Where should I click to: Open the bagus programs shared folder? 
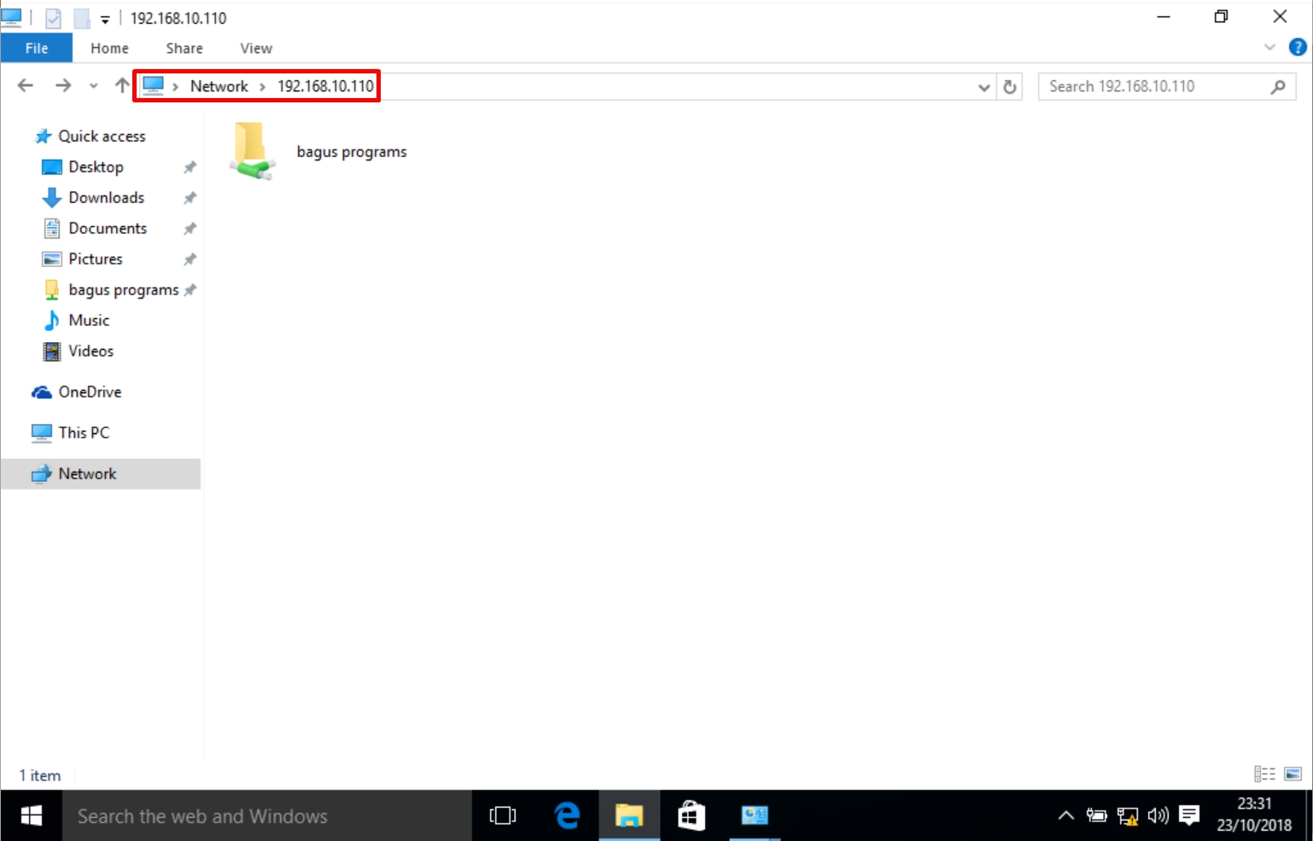point(251,152)
